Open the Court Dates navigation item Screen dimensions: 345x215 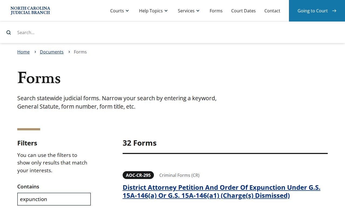(x=243, y=11)
